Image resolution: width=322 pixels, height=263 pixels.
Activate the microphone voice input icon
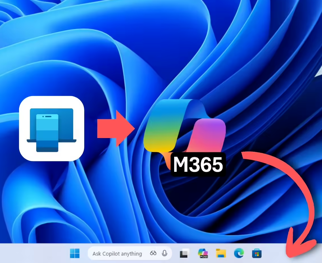coord(164,253)
